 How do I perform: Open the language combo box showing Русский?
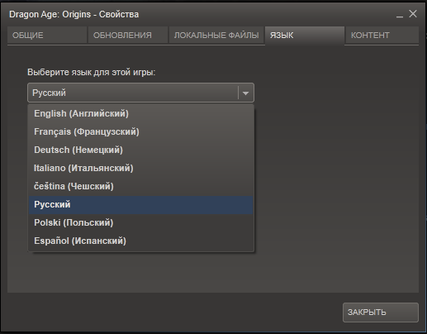point(140,93)
